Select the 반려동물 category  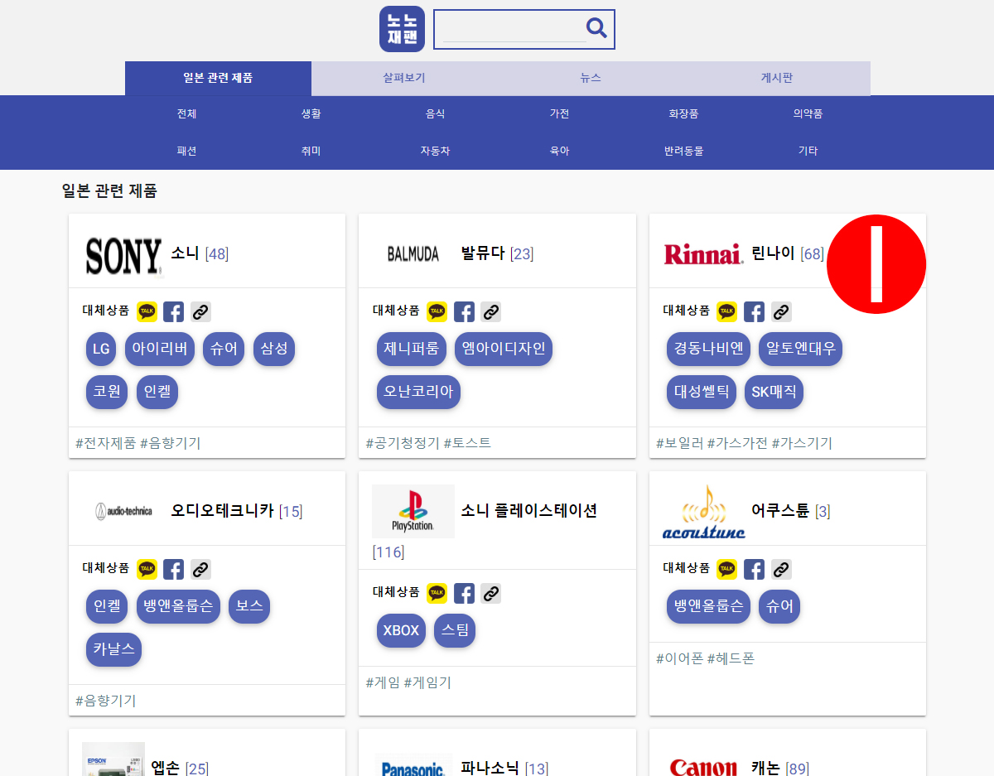tap(683, 151)
